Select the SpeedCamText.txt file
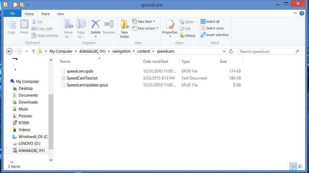309x173 pixels. coord(82,78)
